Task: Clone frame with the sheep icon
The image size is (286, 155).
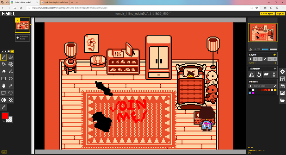Action: point(266,75)
